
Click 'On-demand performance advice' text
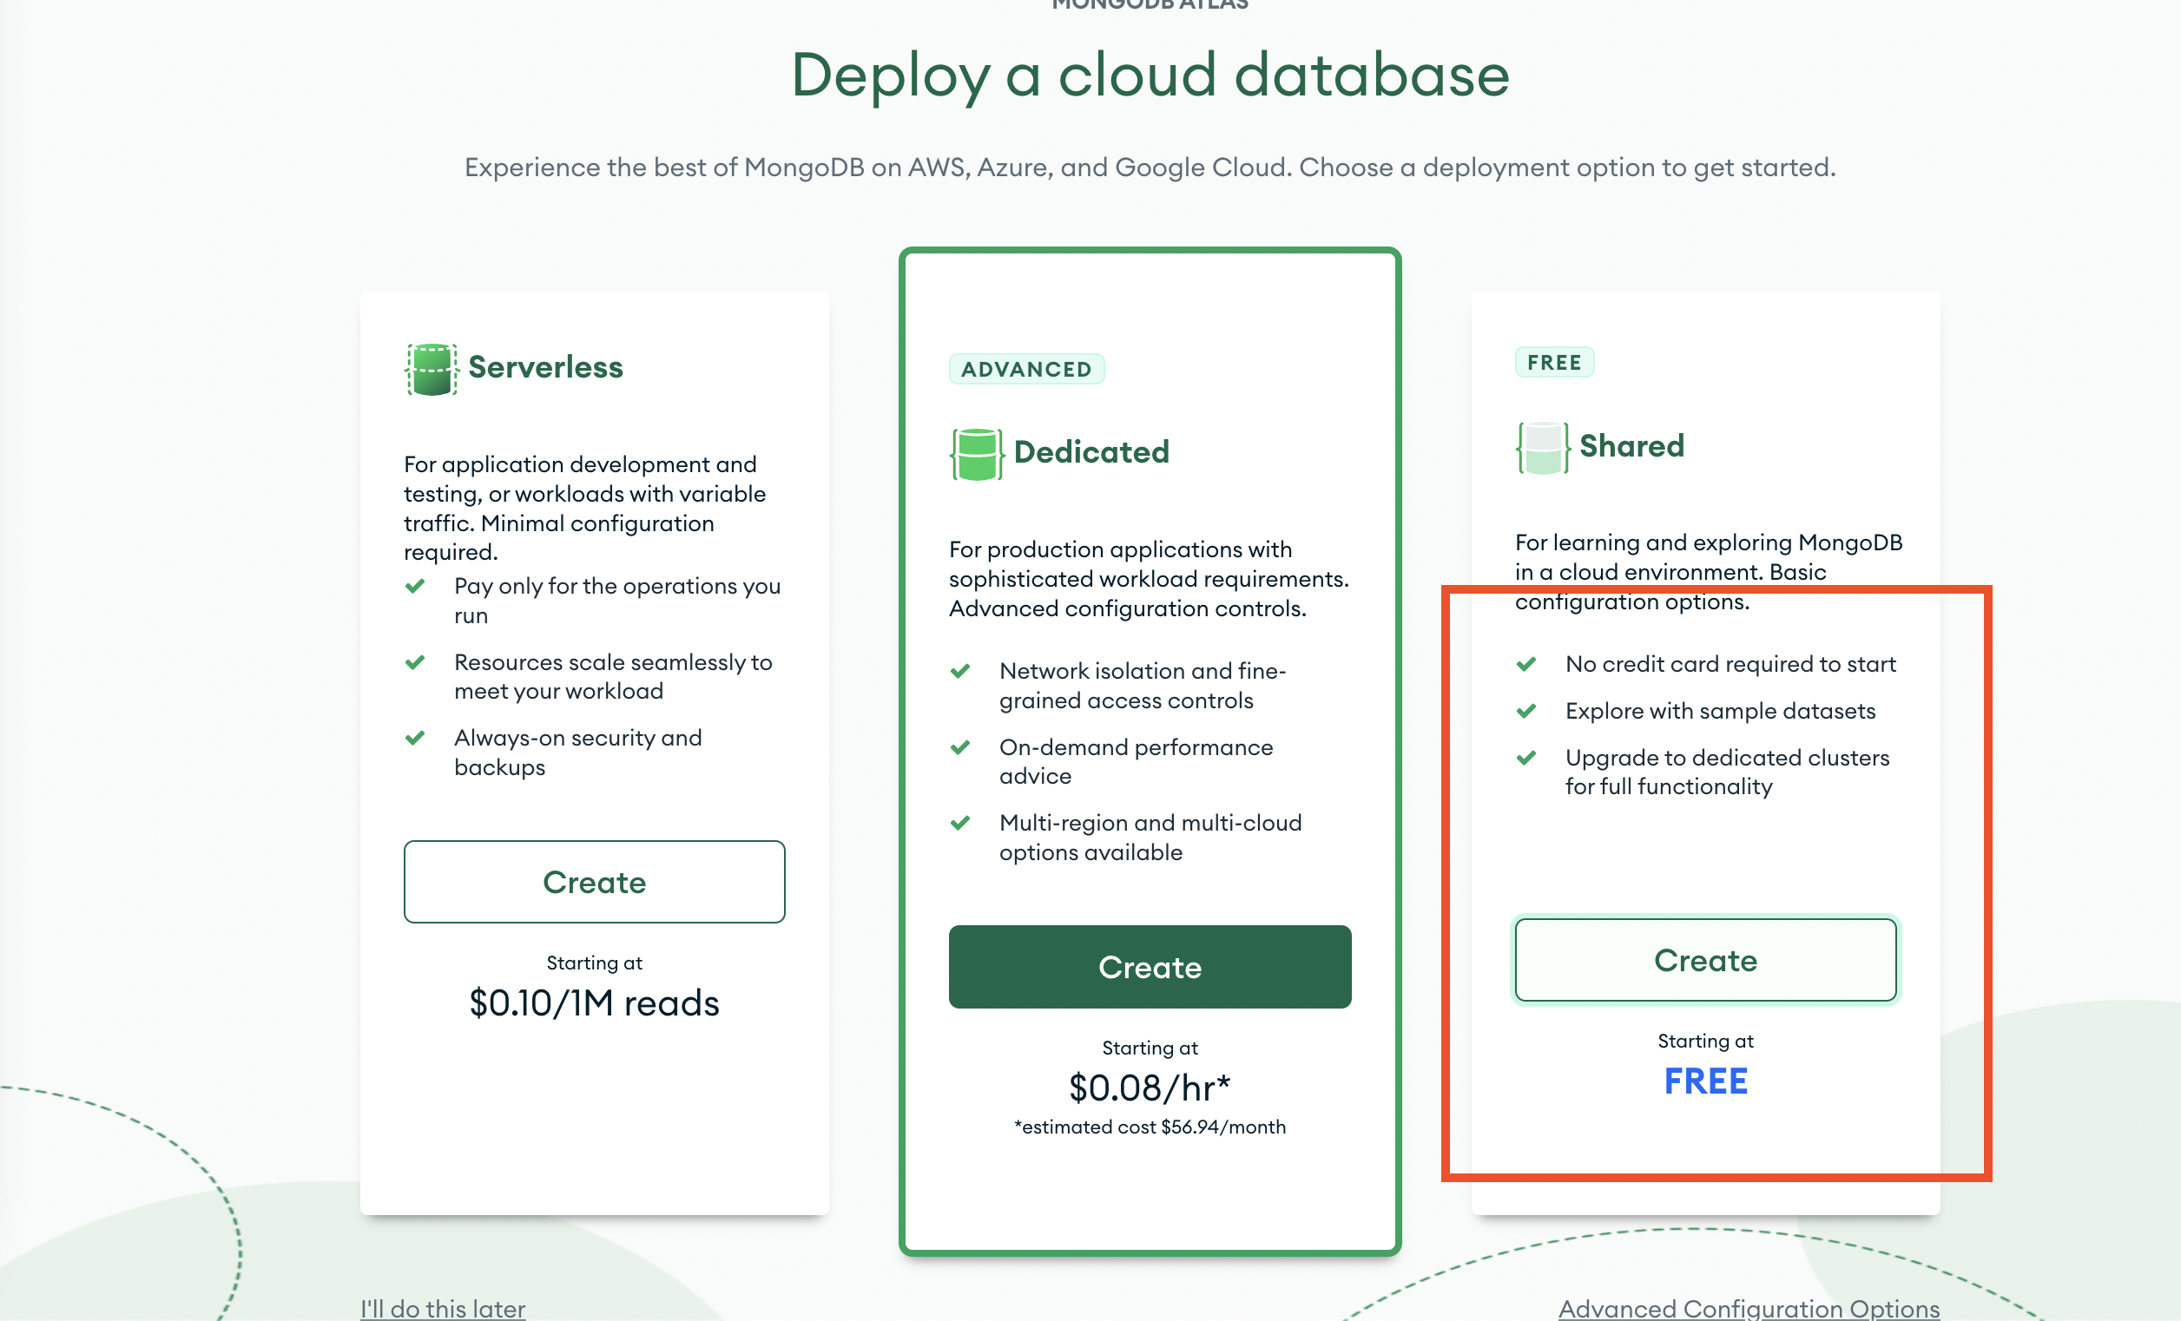pyautogui.click(x=1136, y=761)
